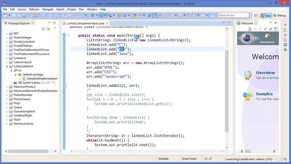Maximize the Package Explorer view
This screenshot has height=164, width=291.
click(x=54, y=23)
